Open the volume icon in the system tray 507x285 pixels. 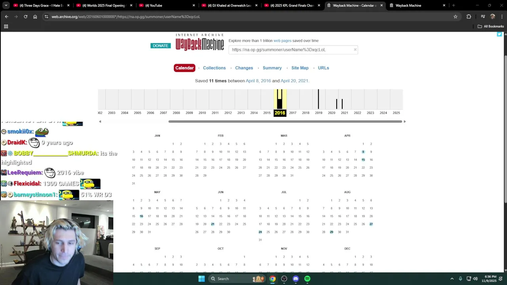point(475,279)
